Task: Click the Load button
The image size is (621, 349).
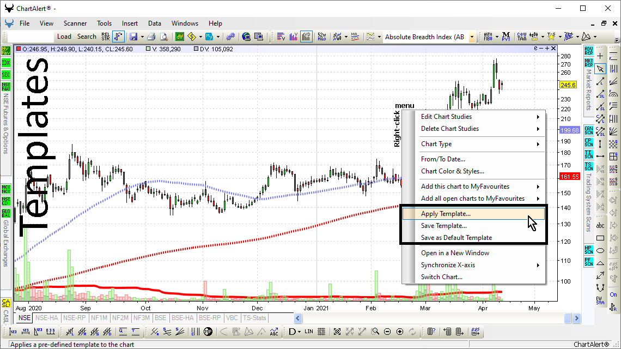Action: coord(64,37)
